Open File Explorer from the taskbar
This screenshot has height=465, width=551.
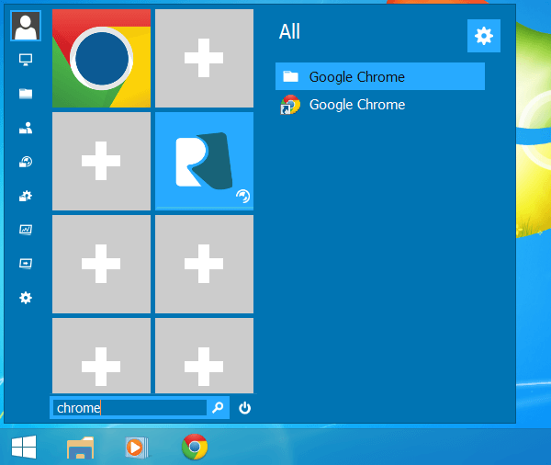pyautogui.click(x=81, y=448)
